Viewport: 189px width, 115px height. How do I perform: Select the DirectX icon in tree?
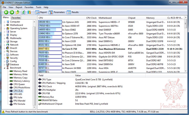[x=8, y=48]
